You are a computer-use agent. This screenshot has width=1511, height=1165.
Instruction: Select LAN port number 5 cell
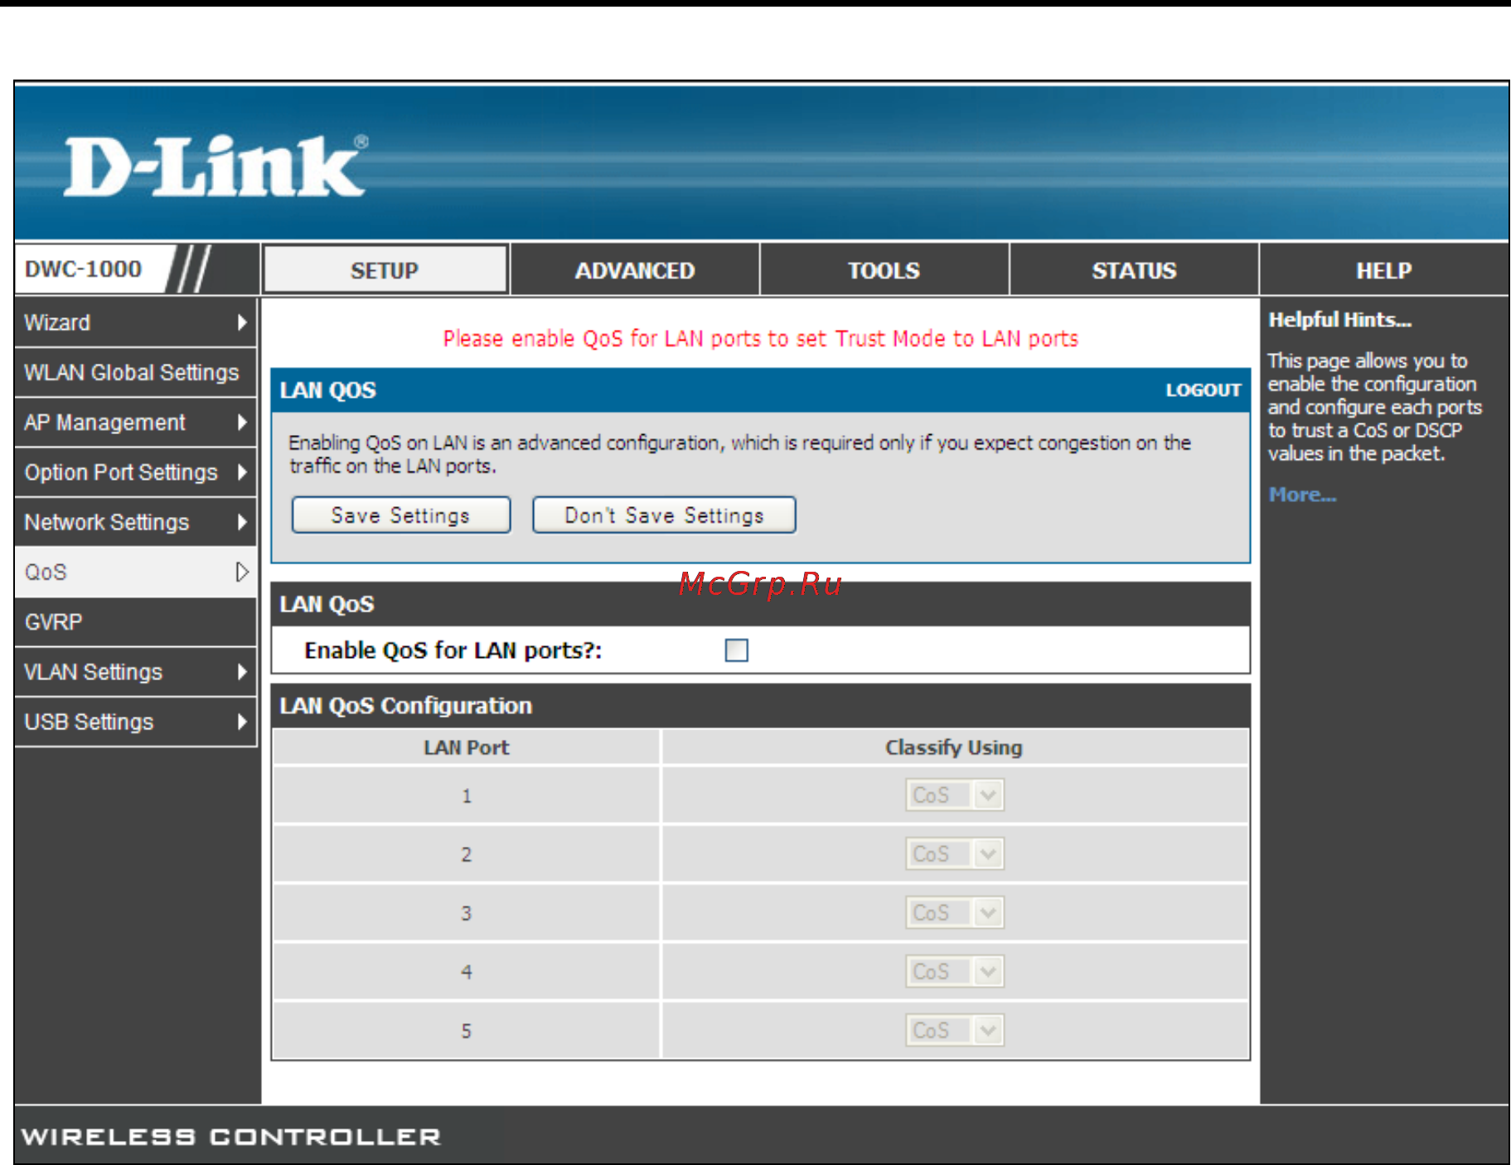[x=467, y=1031]
